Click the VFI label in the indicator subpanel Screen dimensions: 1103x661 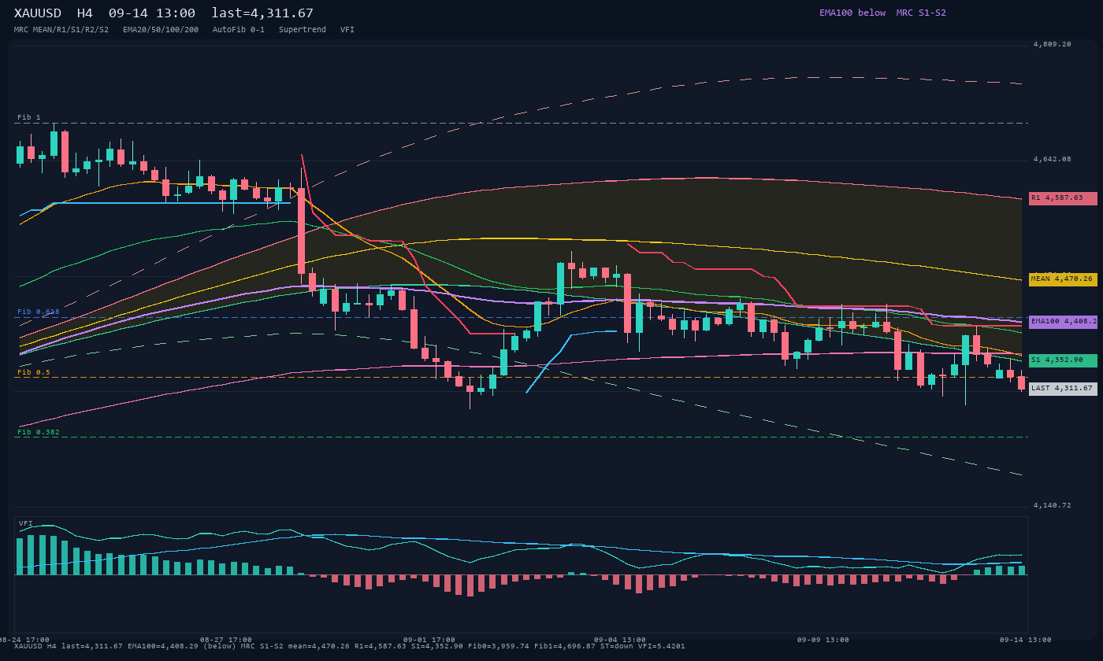pos(26,523)
